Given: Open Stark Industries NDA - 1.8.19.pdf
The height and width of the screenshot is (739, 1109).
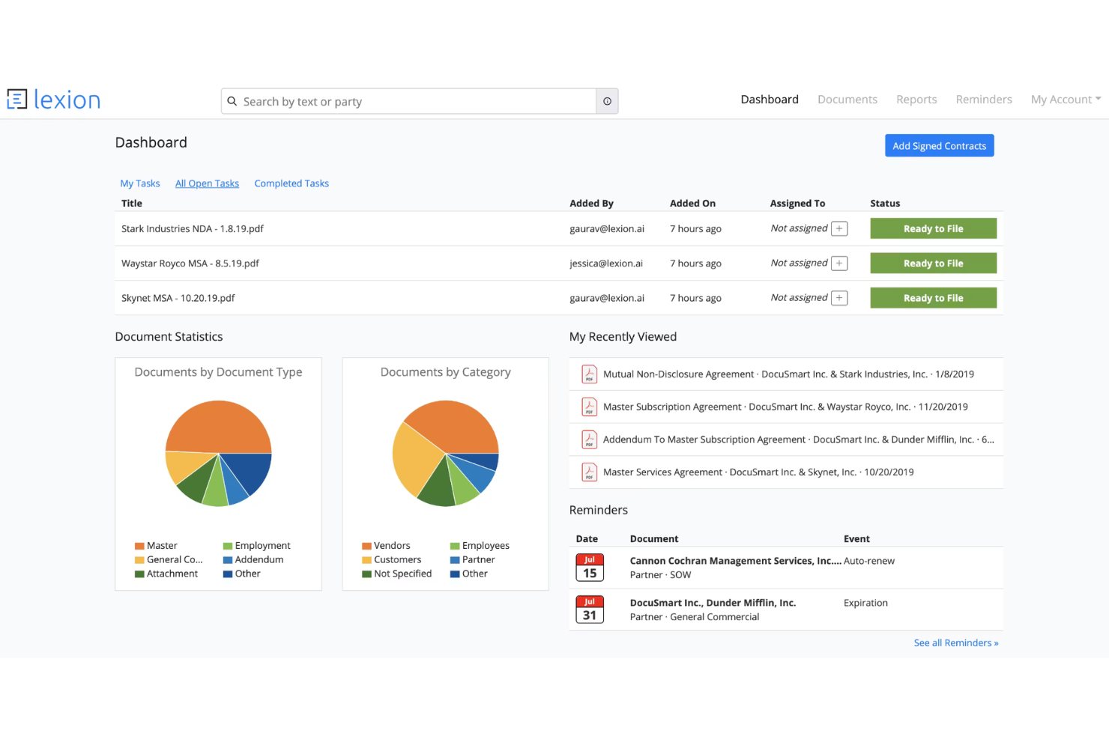Looking at the screenshot, I should (193, 228).
